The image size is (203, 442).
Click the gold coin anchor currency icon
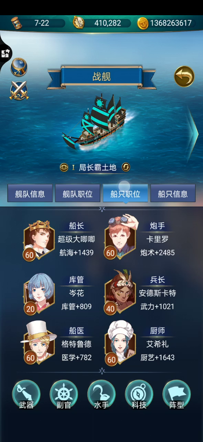[x=143, y=23]
